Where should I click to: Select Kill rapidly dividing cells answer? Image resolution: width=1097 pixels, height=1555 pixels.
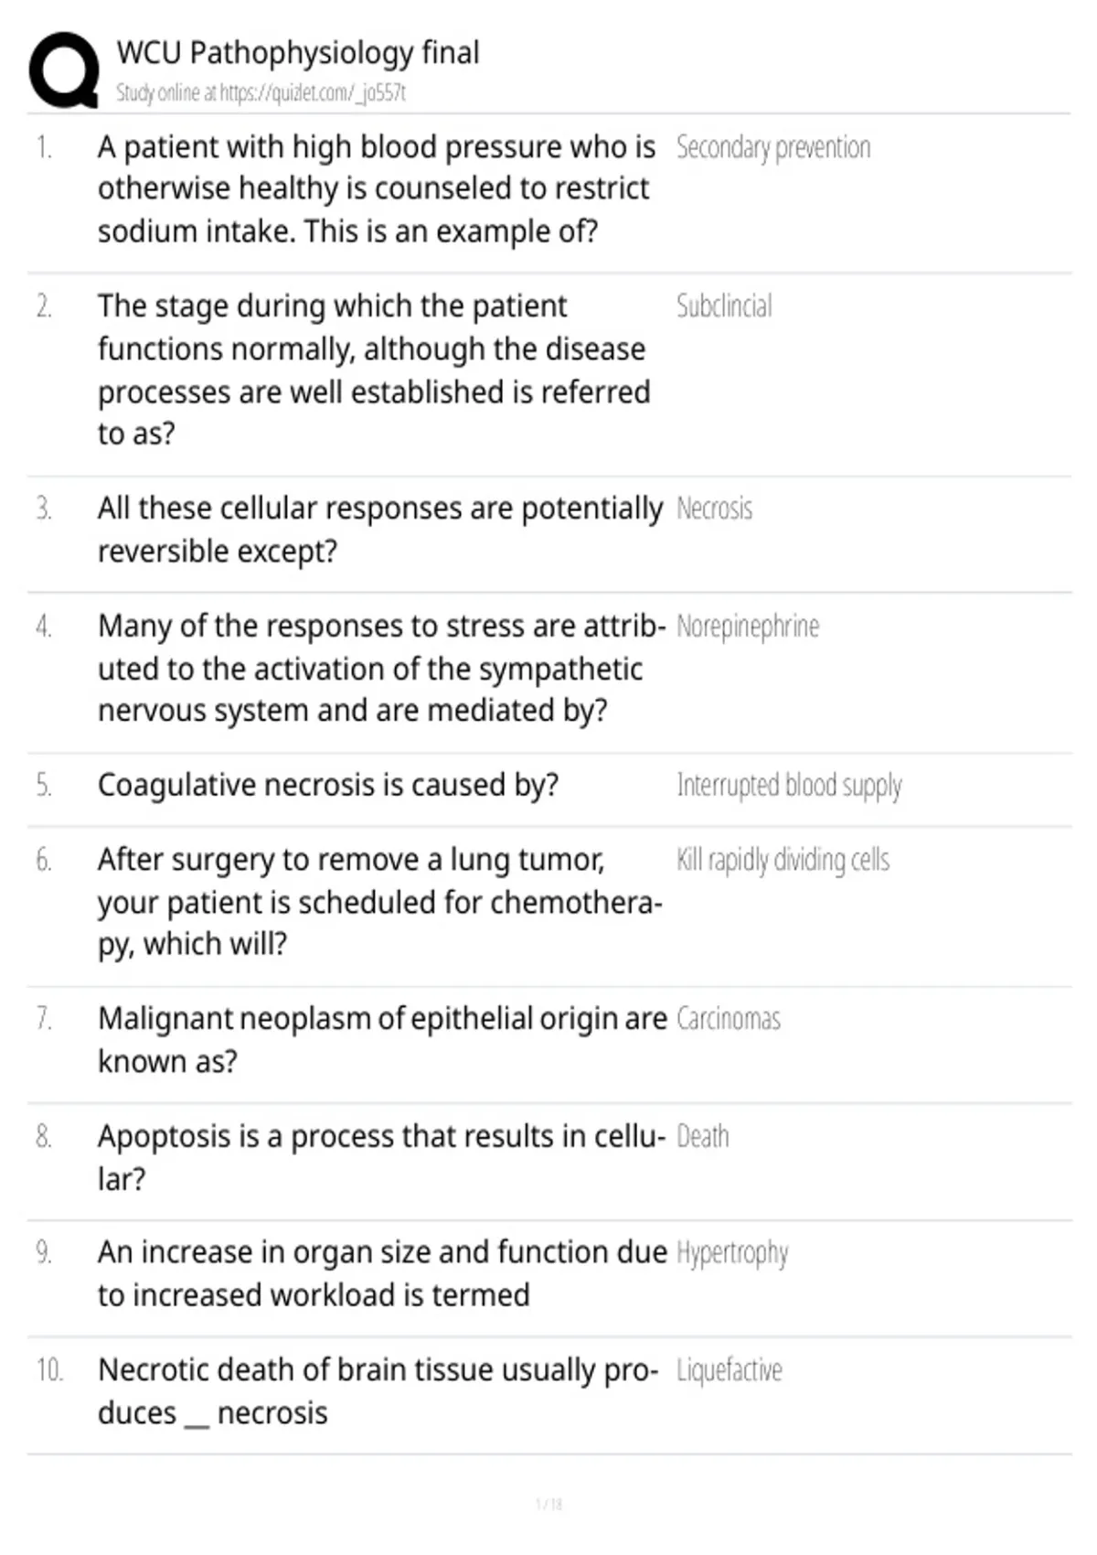click(783, 860)
